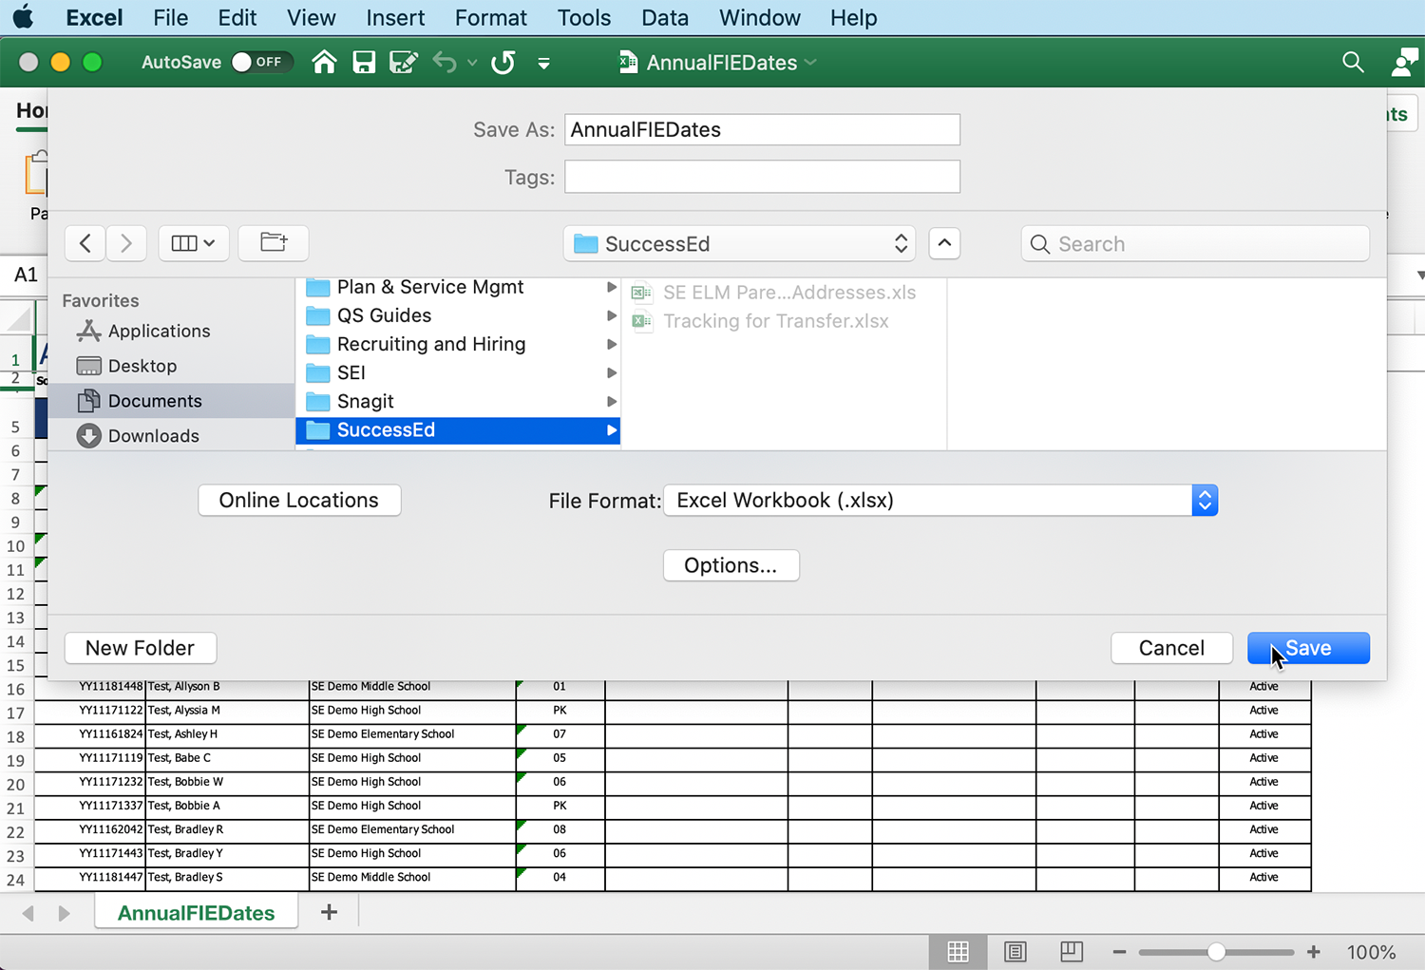Open the Insert menu
1425x970 pixels.
[395, 18]
